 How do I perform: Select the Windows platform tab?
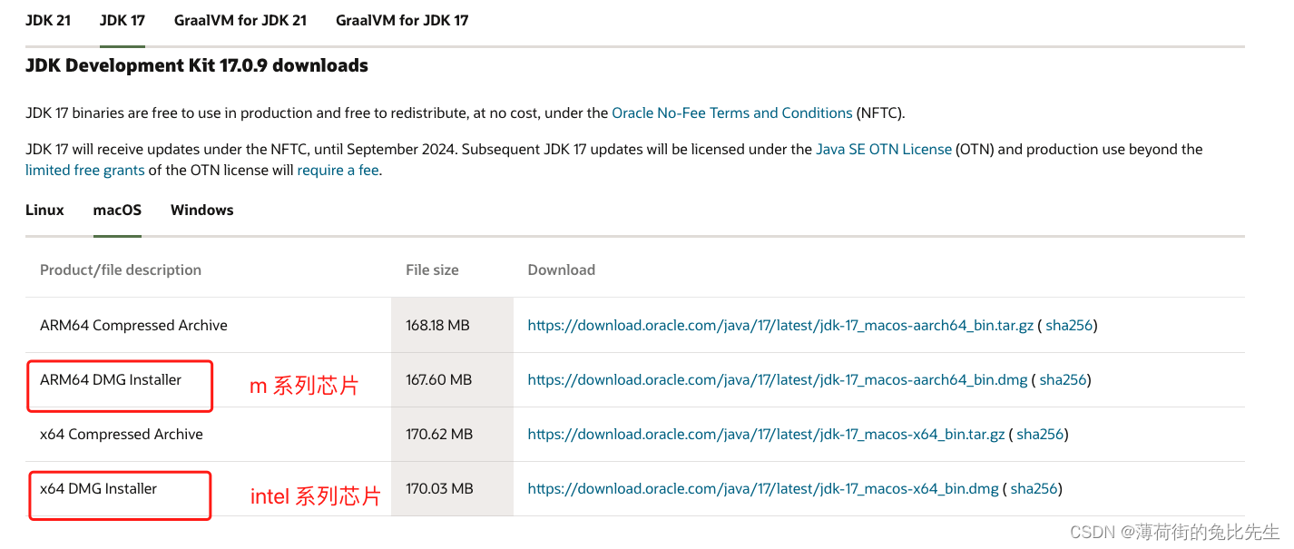201,210
